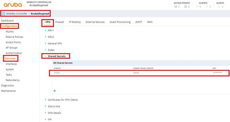Click the wired clients icon
This screenshot has width=230, height=122.
click(x=207, y=7)
